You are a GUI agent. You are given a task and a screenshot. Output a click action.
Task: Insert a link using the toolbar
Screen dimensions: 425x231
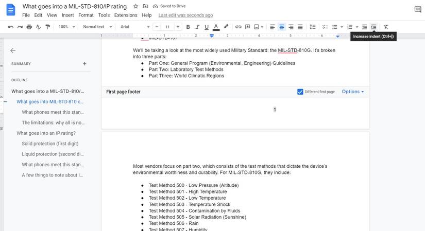click(238, 27)
